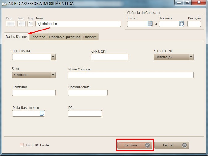
Task: Click the Imo code field
Action: pyautogui.click(x=21, y=24)
